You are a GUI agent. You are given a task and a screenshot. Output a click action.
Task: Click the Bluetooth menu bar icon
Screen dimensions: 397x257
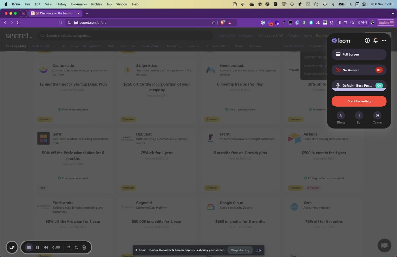click(x=333, y=4)
